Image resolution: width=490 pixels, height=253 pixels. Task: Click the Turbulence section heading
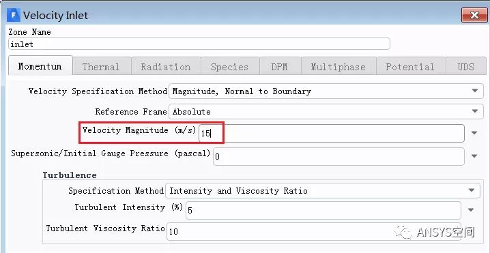pos(70,175)
